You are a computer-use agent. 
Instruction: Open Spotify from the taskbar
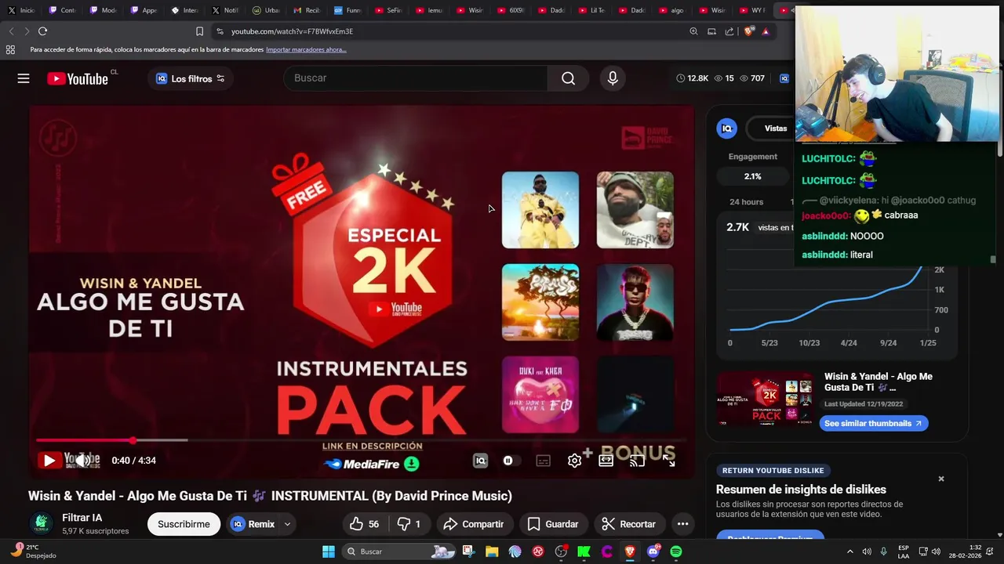(x=676, y=551)
